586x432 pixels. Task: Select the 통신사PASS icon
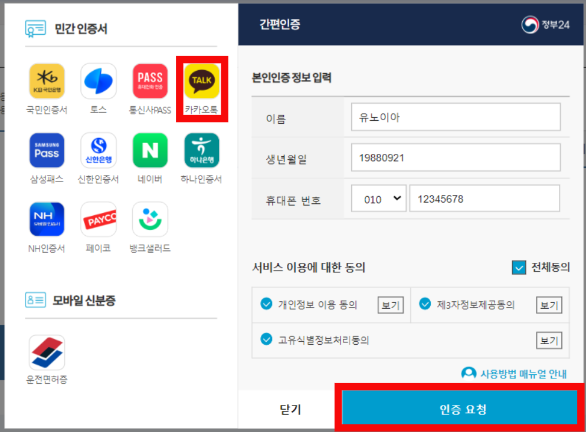pyautogui.click(x=150, y=81)
